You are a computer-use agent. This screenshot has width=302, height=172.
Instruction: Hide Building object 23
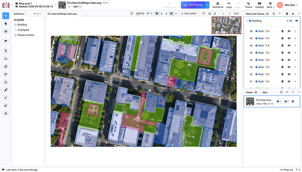tap(289, 67)
